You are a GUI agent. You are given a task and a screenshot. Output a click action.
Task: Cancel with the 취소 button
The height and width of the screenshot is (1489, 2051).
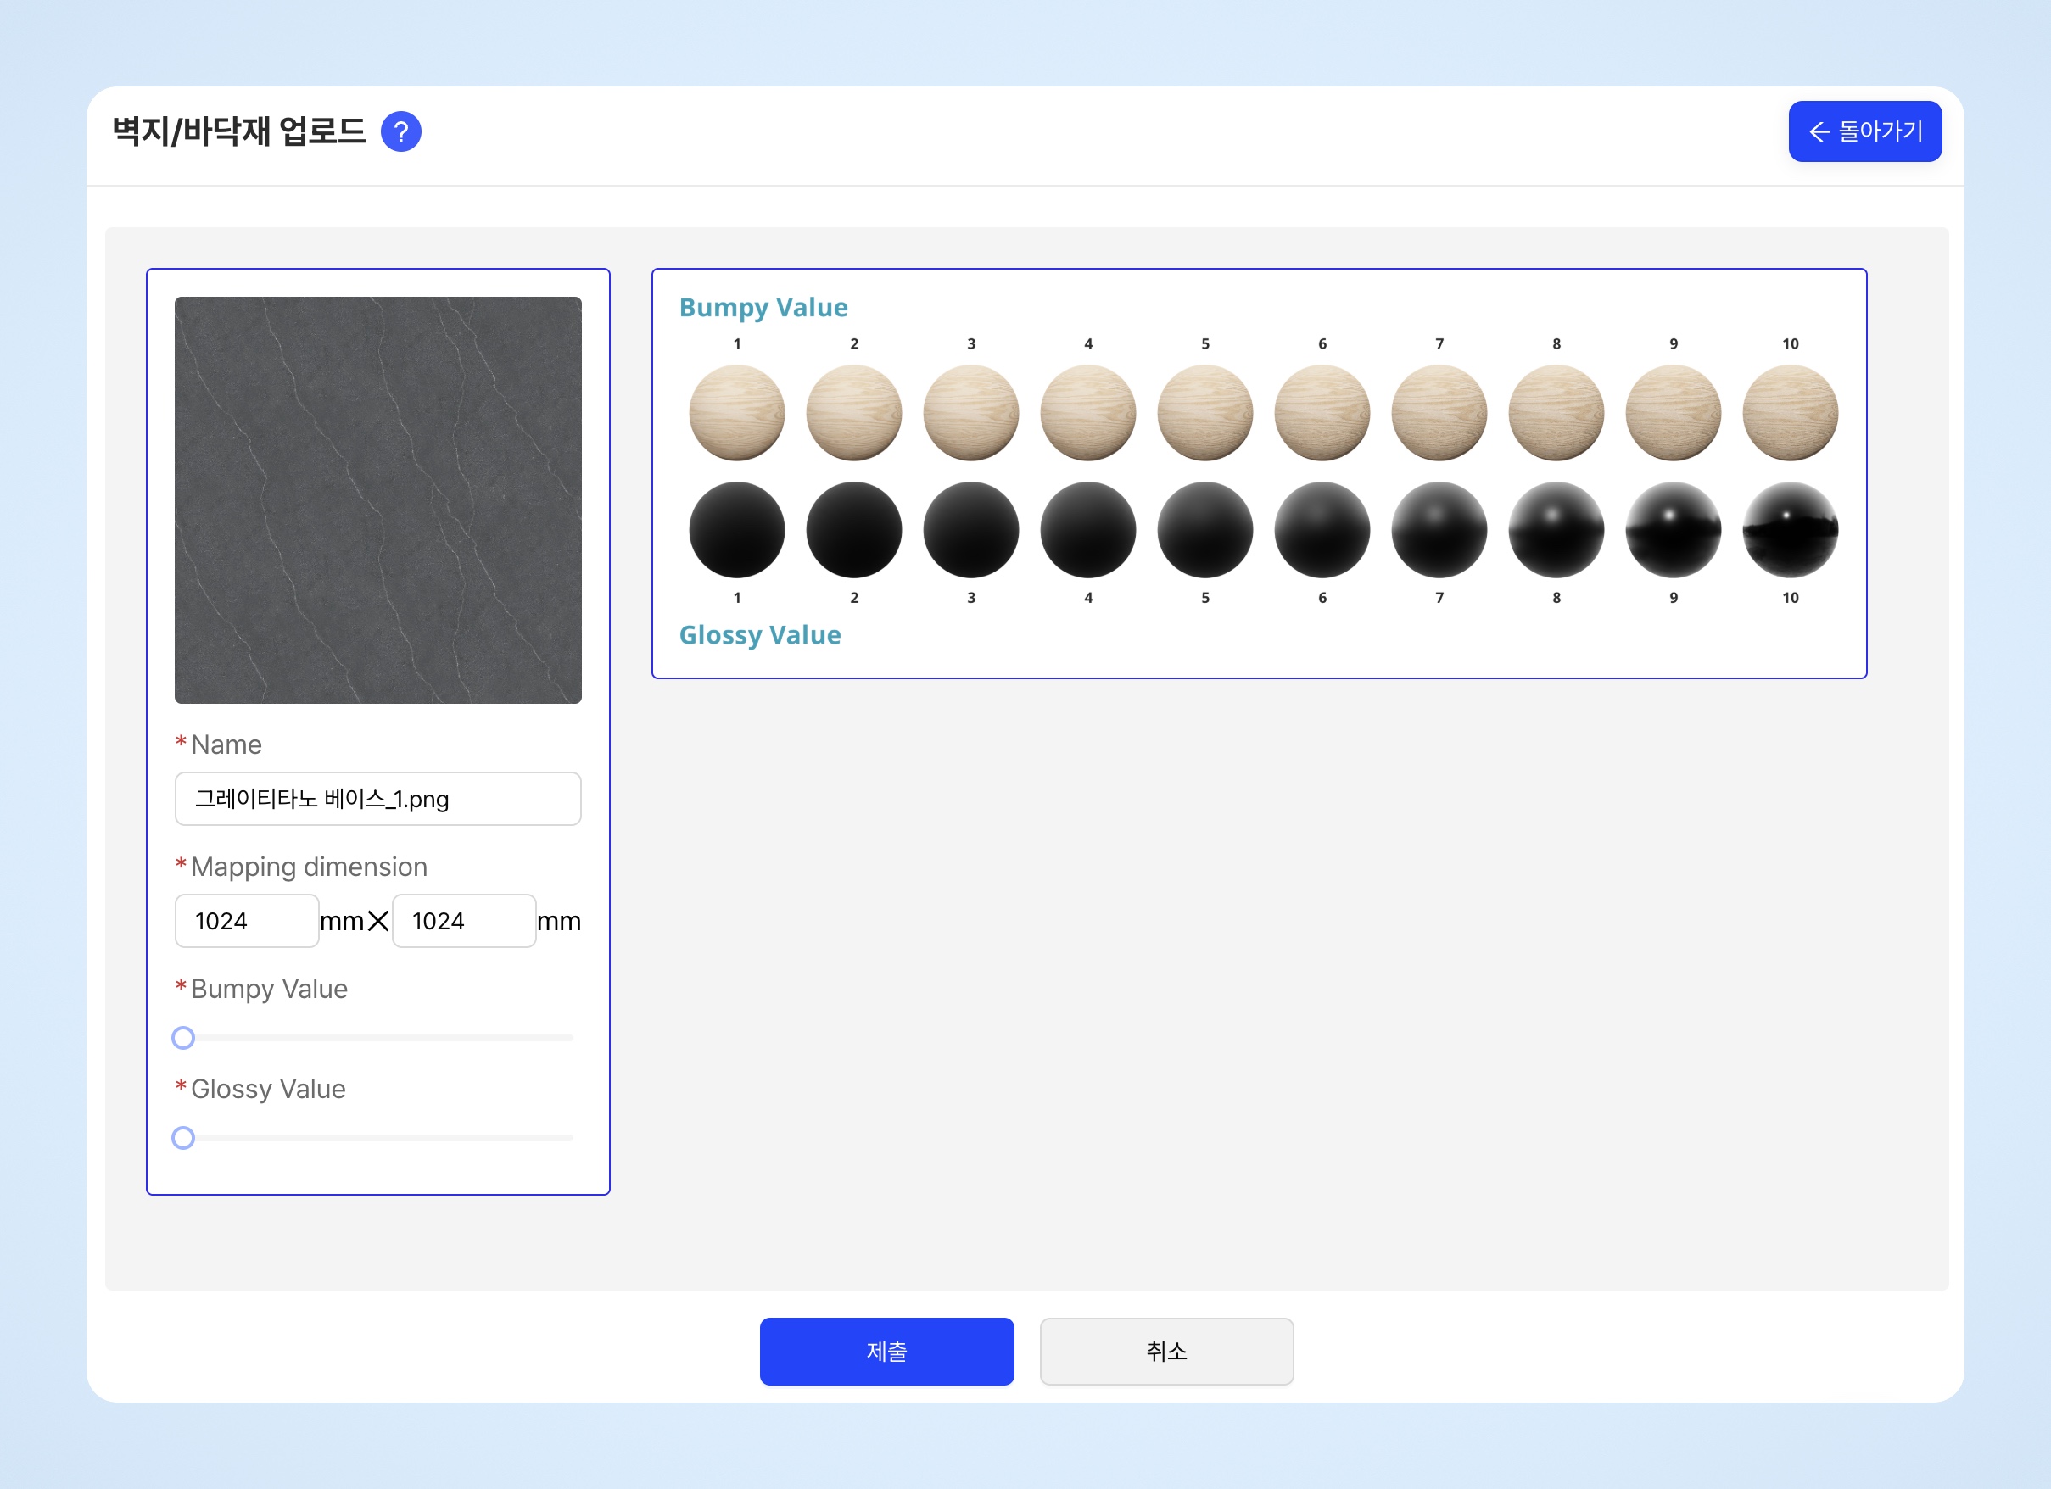(1166, 1351)
